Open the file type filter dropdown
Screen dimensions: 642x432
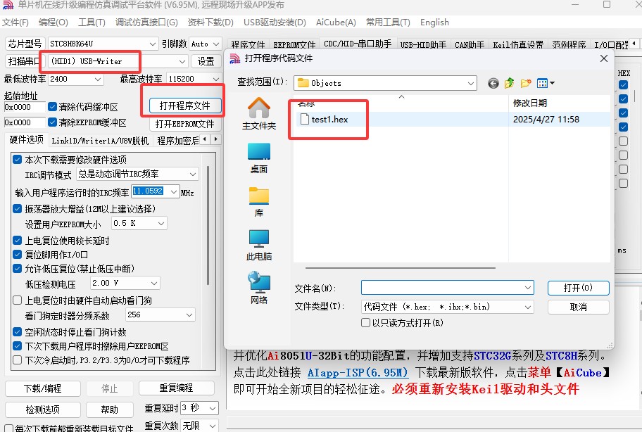(448, 307)
